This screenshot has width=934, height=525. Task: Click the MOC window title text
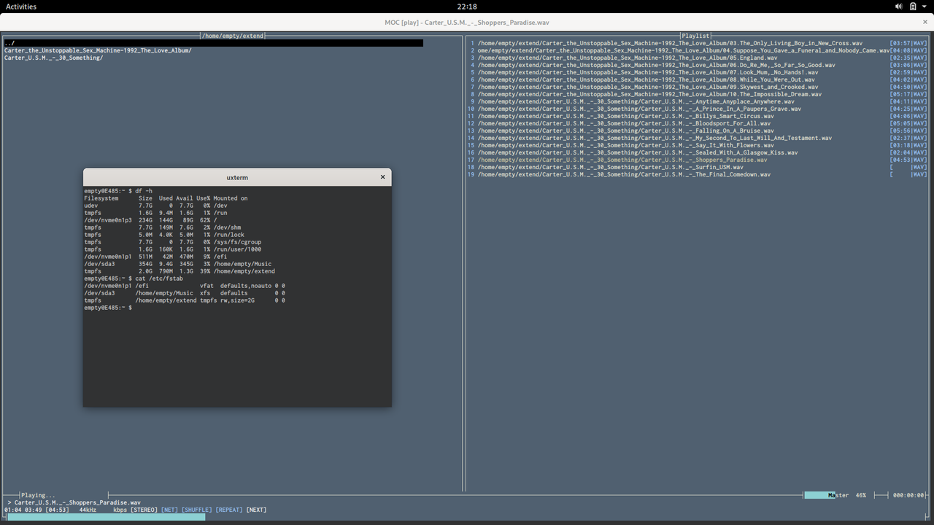pos(467,22)
